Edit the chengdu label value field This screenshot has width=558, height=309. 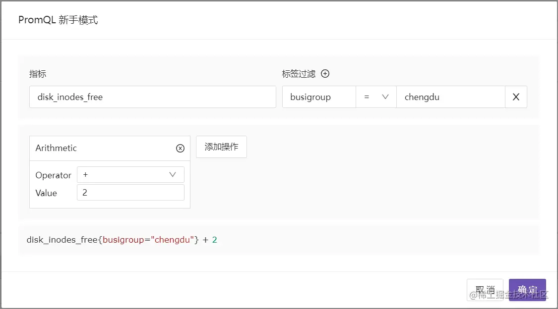coord(451,97)
